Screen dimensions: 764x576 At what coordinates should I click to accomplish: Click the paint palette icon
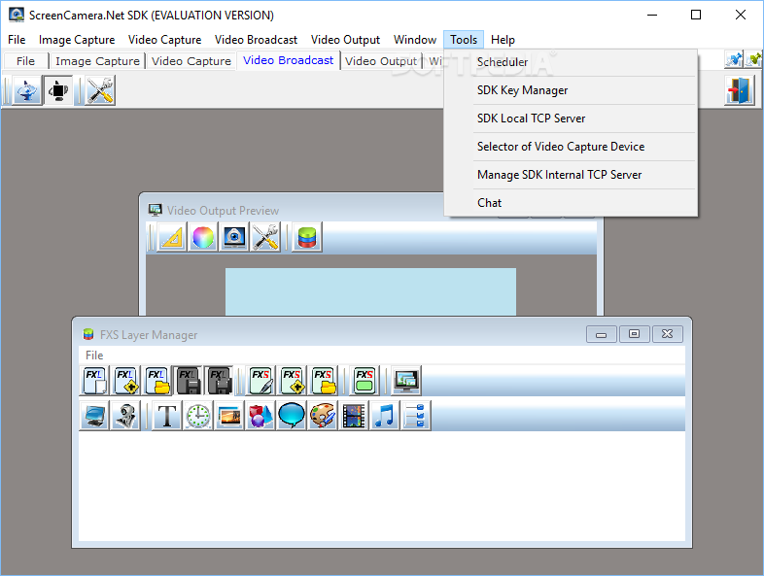click(323, 416)
